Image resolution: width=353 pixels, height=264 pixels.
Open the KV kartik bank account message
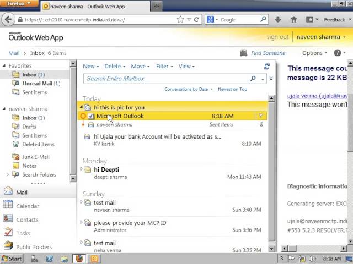click(173, 140)
